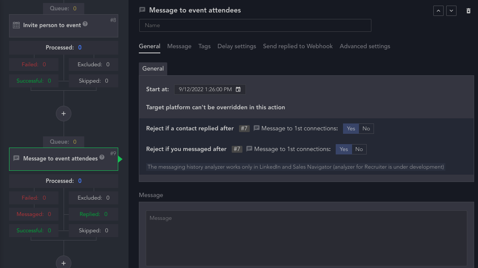Click the Message section heading
The width and height of the screenshot is (478, 268).
(x=151, y=195)
